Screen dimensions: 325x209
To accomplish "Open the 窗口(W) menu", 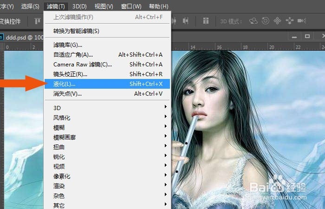I will [131, 6].
